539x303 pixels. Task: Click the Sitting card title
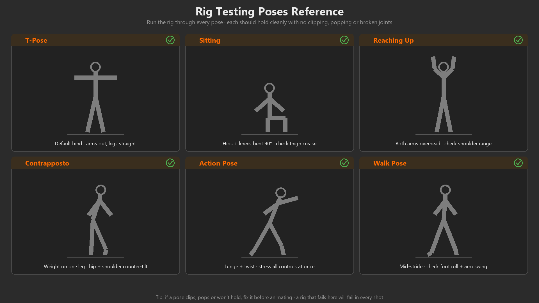(210, 40)
